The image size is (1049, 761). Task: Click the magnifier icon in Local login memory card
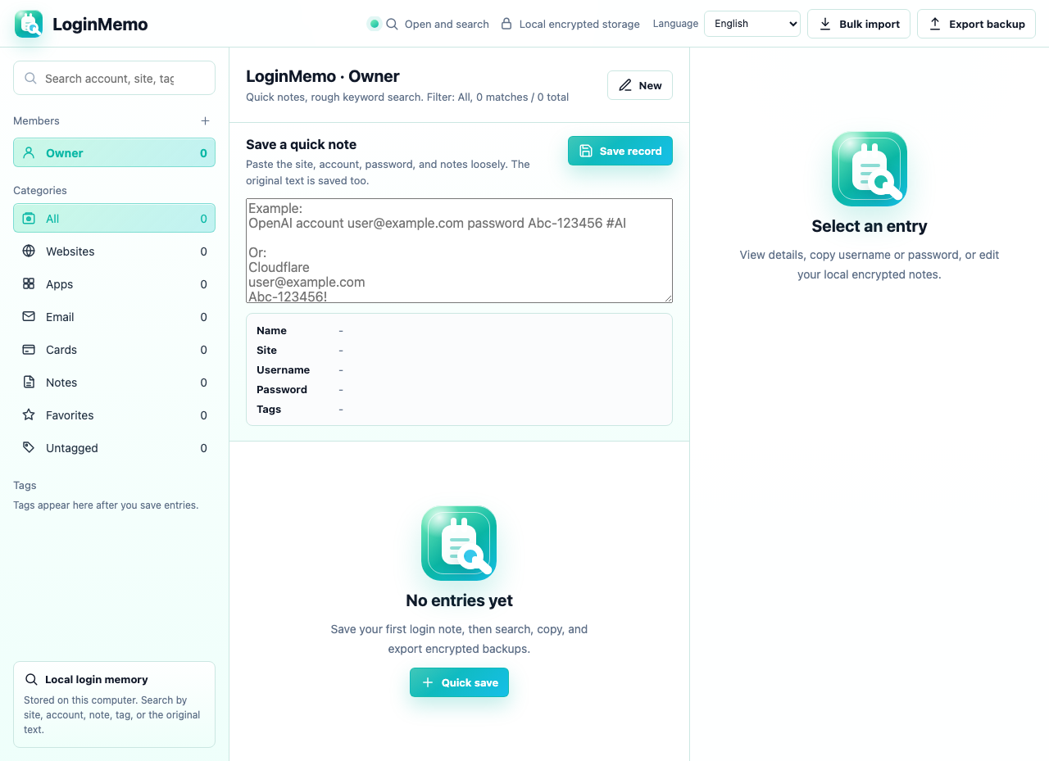tap(31, 679)
